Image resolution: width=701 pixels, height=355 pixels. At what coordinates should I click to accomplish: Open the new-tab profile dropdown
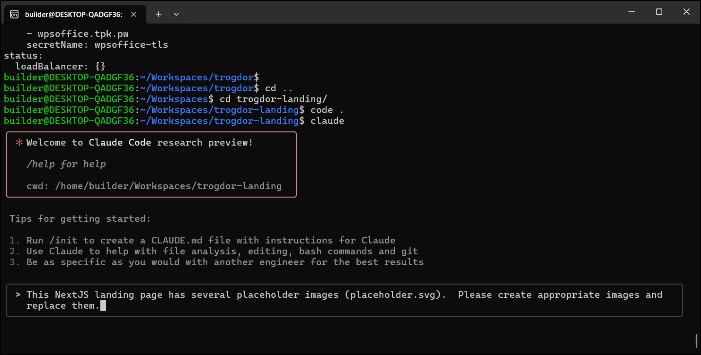[x=176, y=14]
